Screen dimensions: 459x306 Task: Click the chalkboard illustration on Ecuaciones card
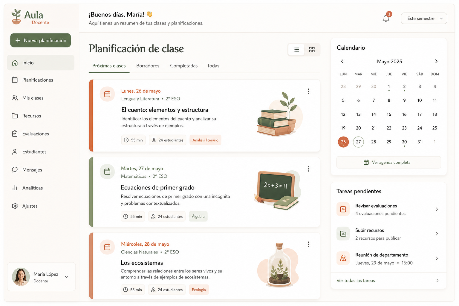[x=277, y=190]
